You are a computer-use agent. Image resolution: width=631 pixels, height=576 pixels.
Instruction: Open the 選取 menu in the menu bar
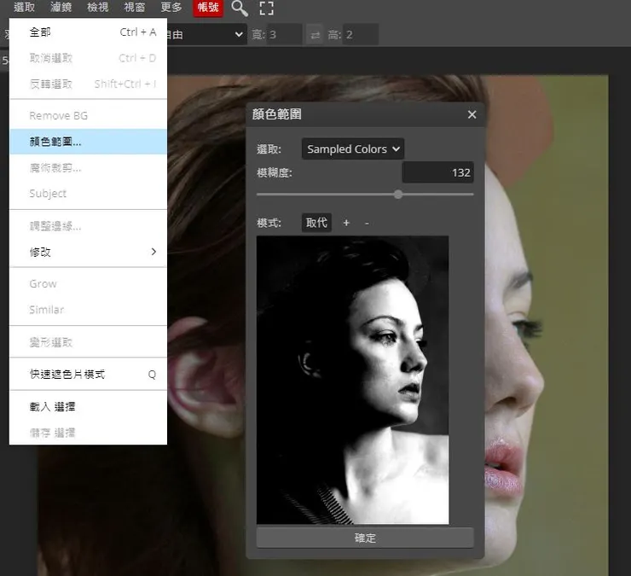tap(24, 7)
